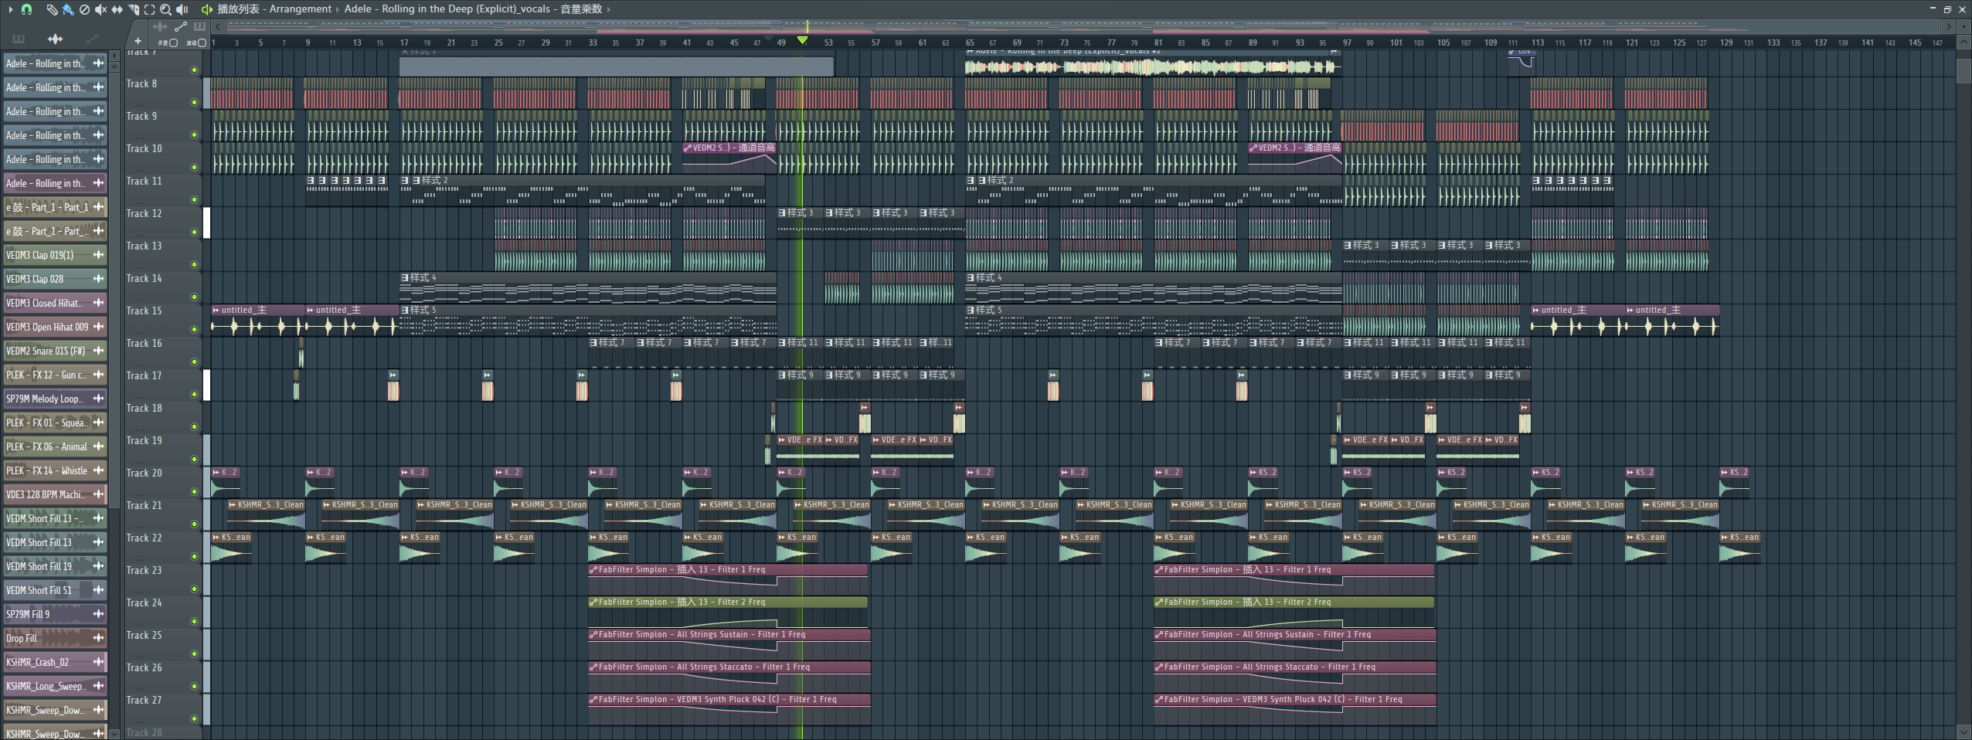This screenshot has width=1972, height=740.
Task: Select the Zoom magnifier tool
Action: tap(165, 9)
